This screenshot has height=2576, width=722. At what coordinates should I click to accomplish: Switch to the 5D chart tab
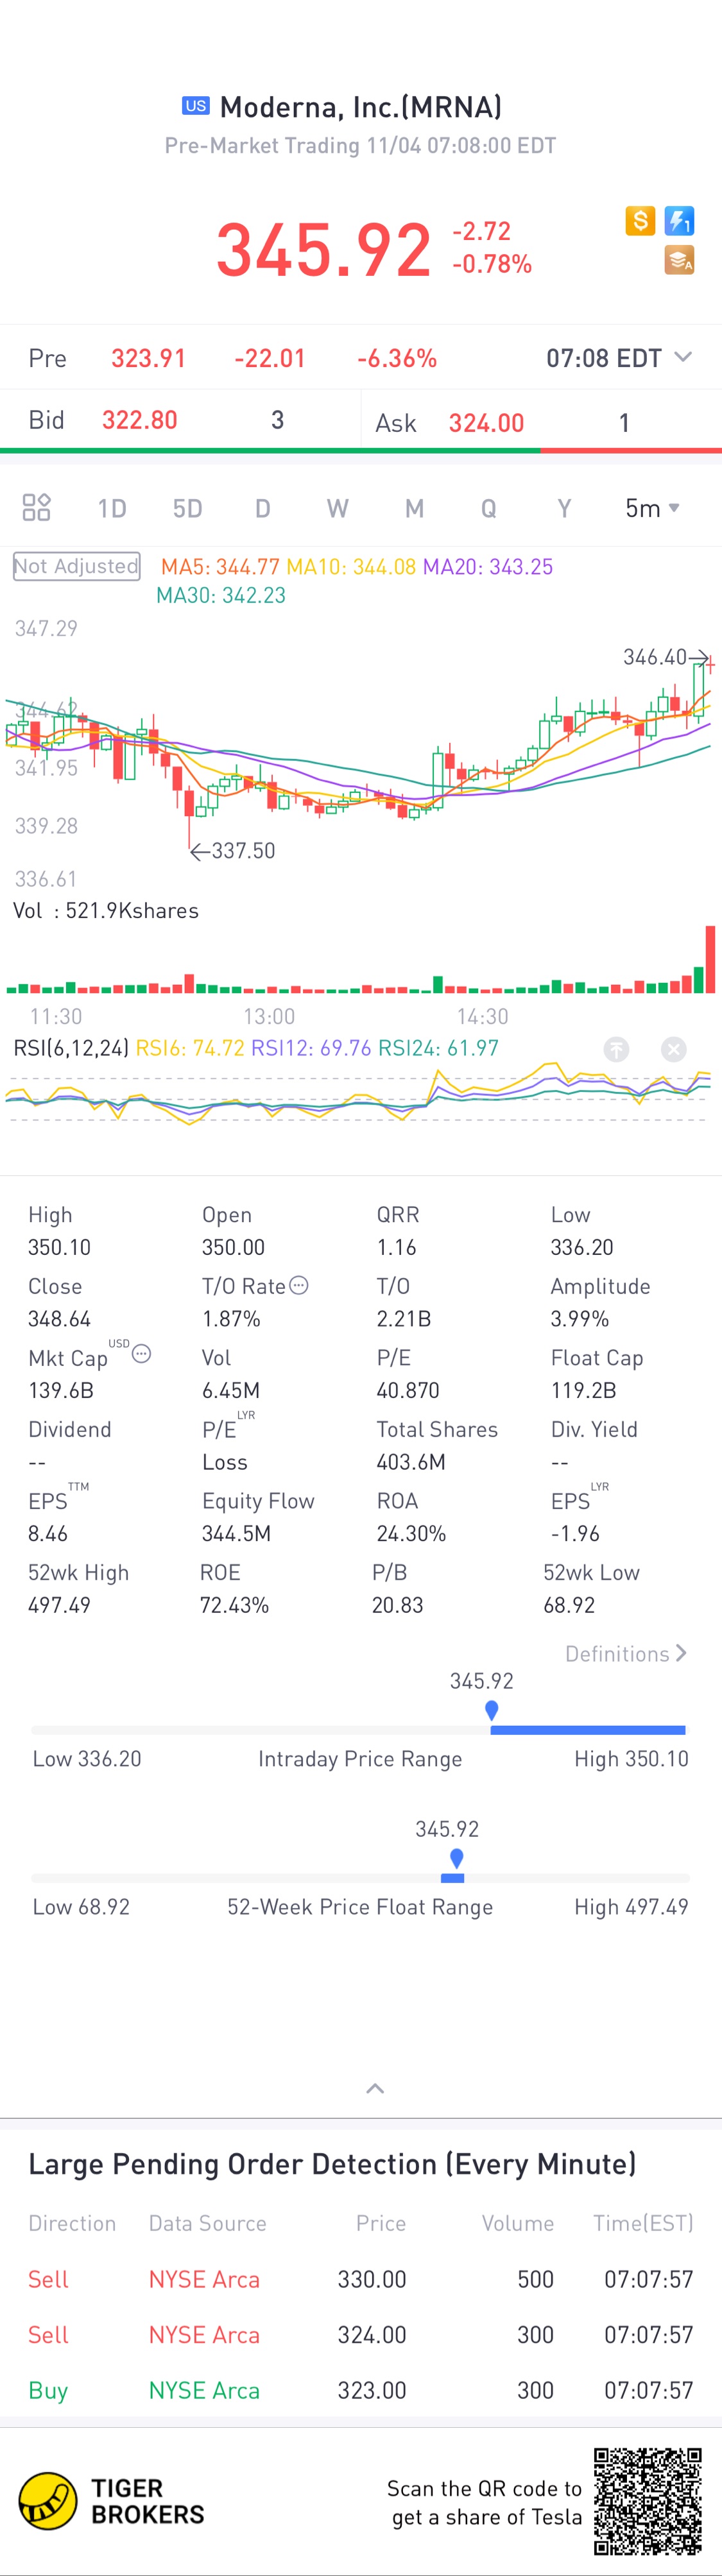tap(187, 508)
